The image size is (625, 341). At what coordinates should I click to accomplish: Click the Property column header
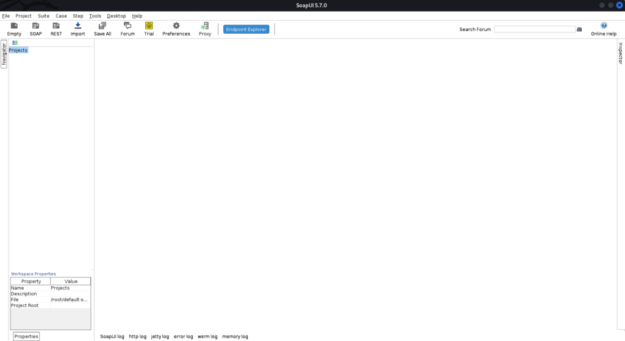click(x=31, y=281)
